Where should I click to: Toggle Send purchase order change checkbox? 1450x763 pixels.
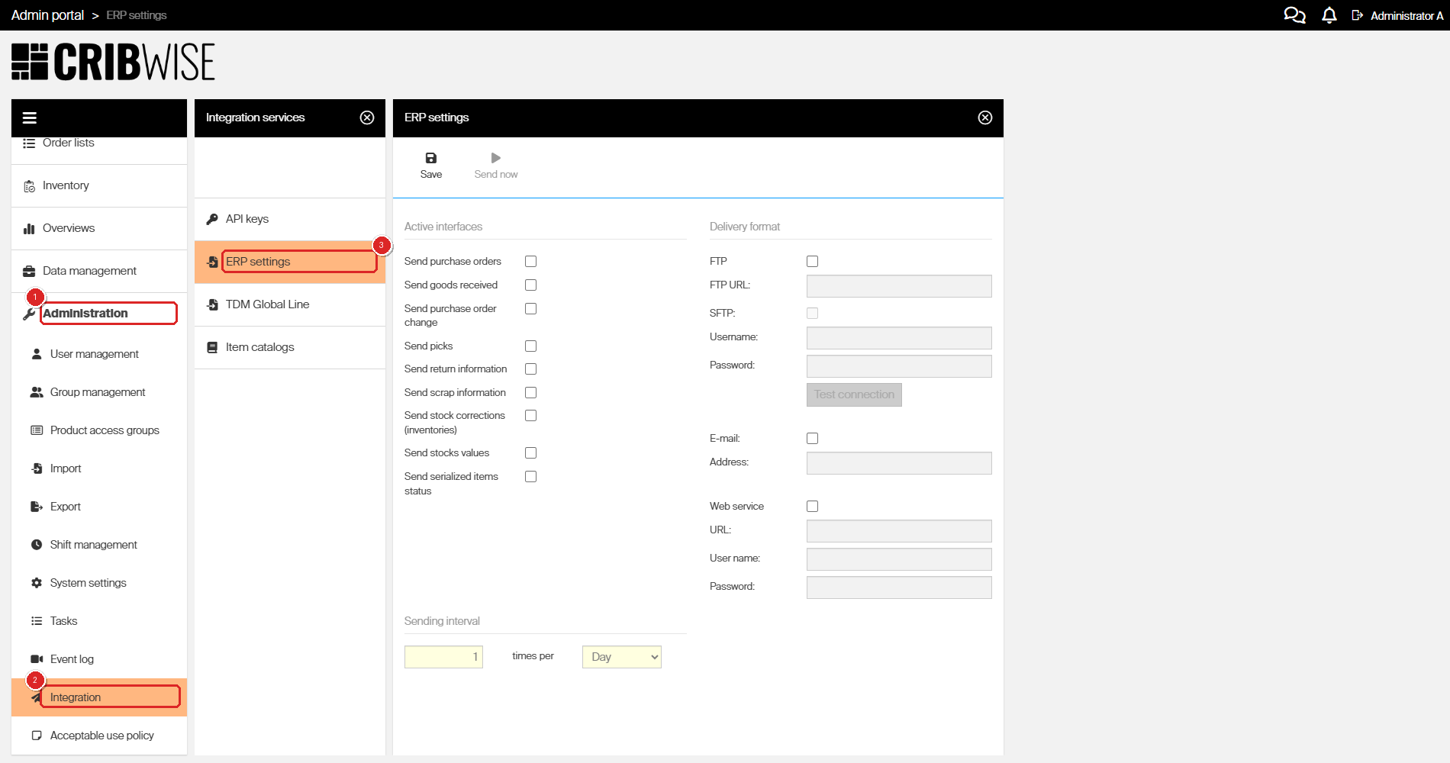(531, 309)
